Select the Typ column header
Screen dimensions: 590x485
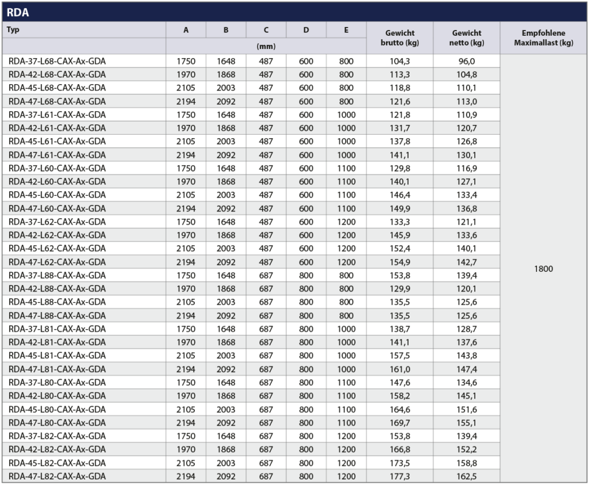84,30
